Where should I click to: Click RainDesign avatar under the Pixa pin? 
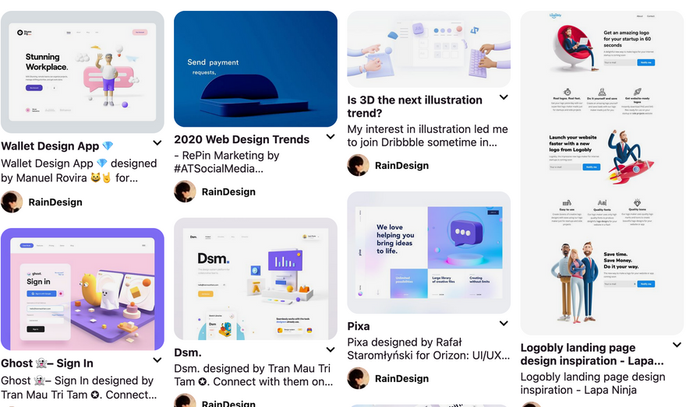(359, 378)
